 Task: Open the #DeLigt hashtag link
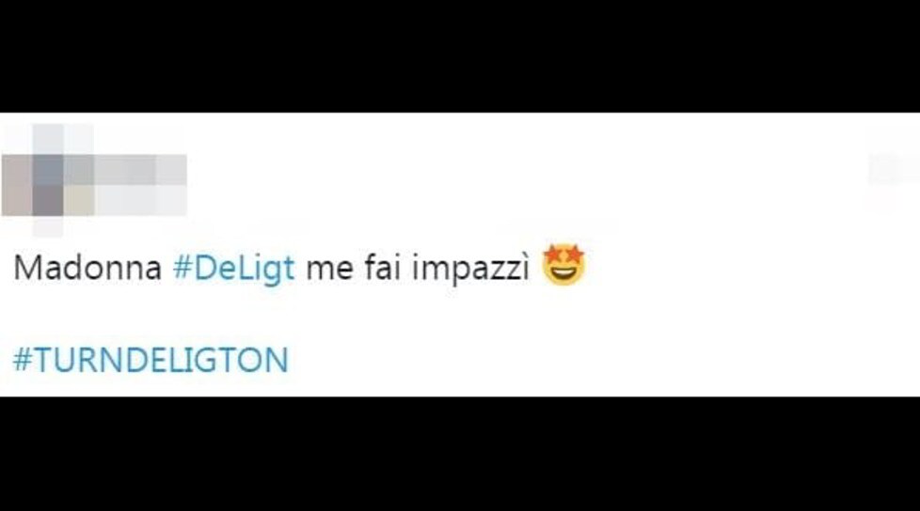[233, 269]
